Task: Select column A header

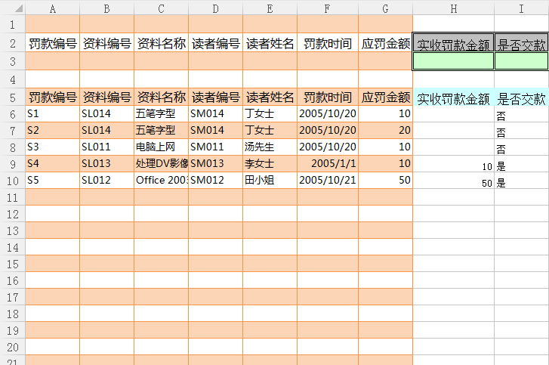Action: [x=52, y=8]
